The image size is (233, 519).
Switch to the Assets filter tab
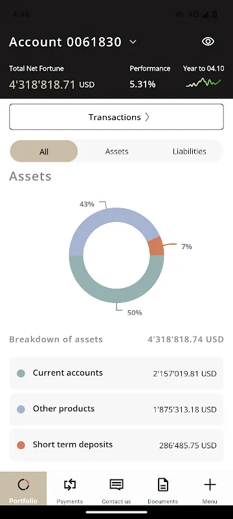[x=117, y=151]
